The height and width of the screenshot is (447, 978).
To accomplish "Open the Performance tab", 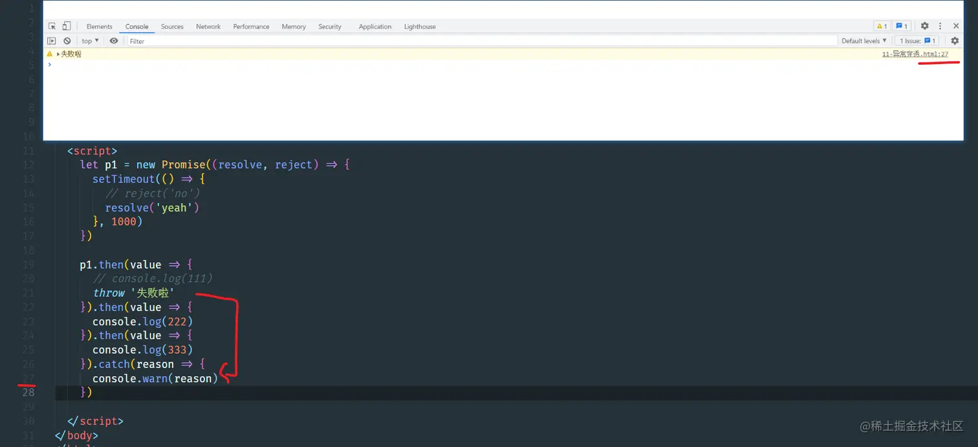I will point(251,27).
